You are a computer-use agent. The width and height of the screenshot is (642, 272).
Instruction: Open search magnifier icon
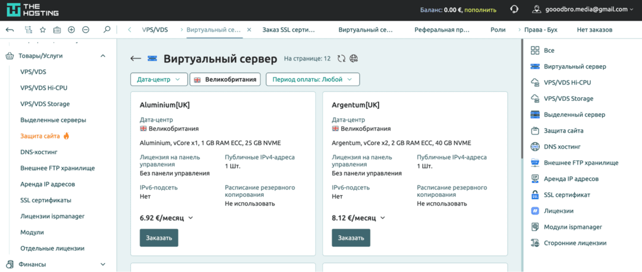107,30
